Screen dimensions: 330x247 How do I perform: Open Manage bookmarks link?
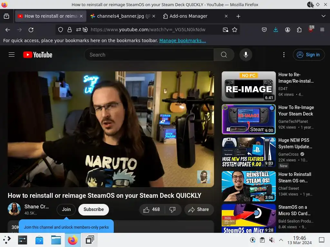[182, 41]
